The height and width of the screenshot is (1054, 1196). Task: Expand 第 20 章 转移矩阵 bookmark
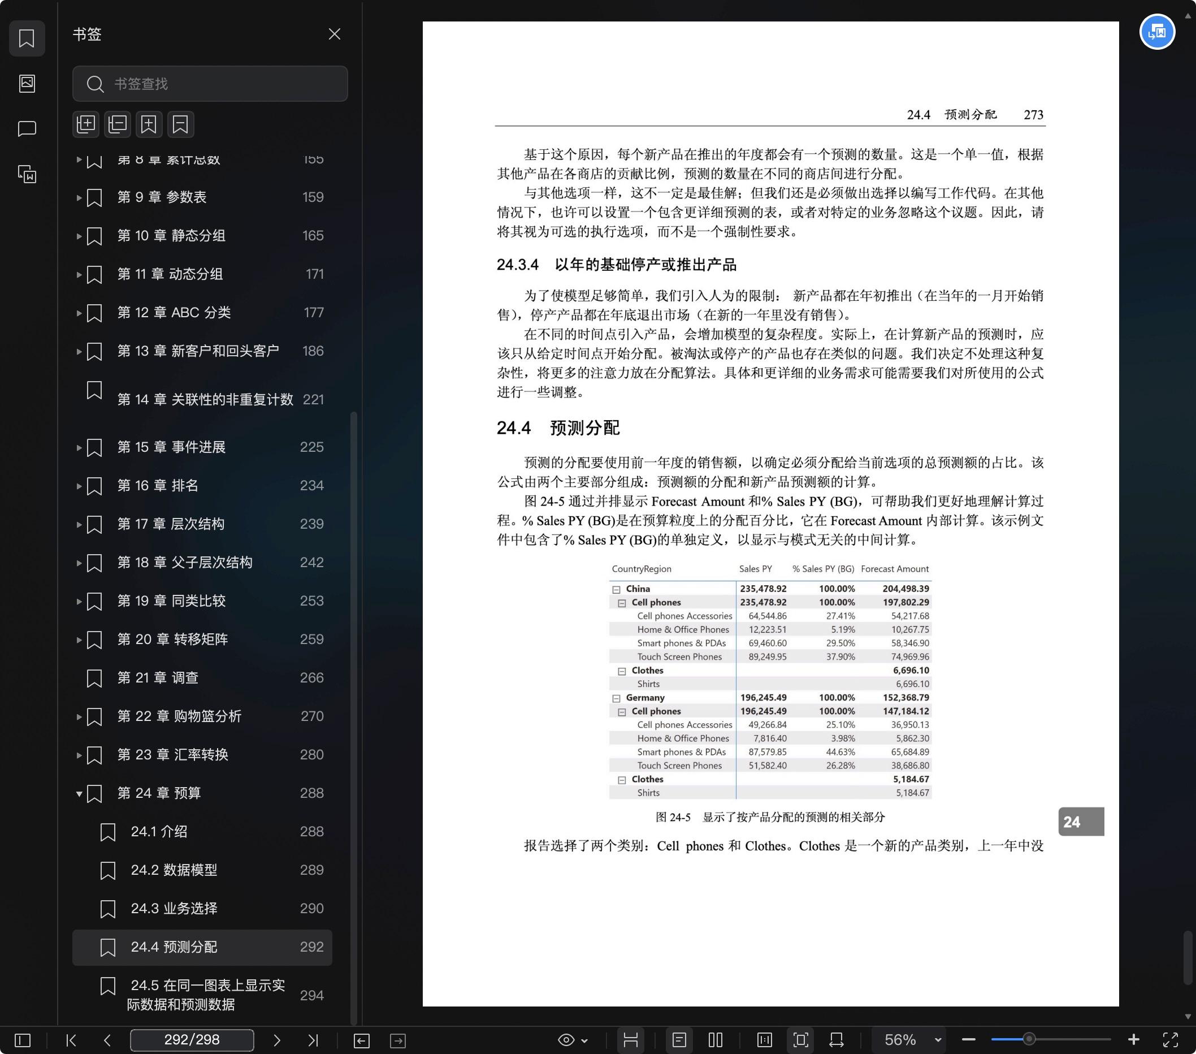(79, 640)
